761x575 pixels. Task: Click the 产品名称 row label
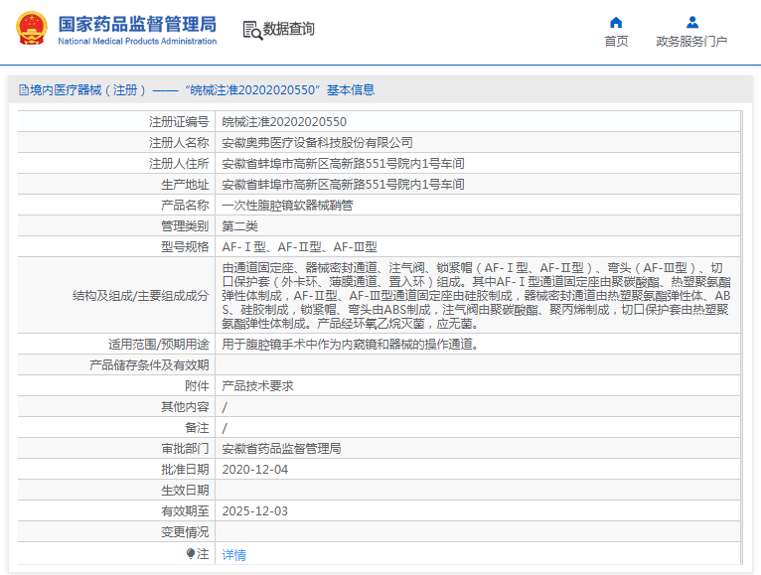click(x=185, y=206)
